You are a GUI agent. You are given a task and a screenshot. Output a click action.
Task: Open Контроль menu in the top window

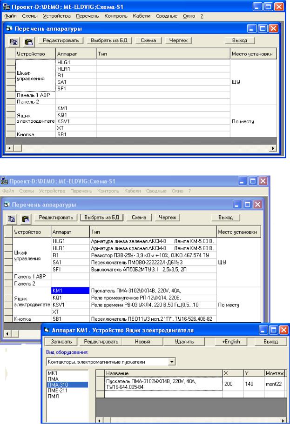116,16
